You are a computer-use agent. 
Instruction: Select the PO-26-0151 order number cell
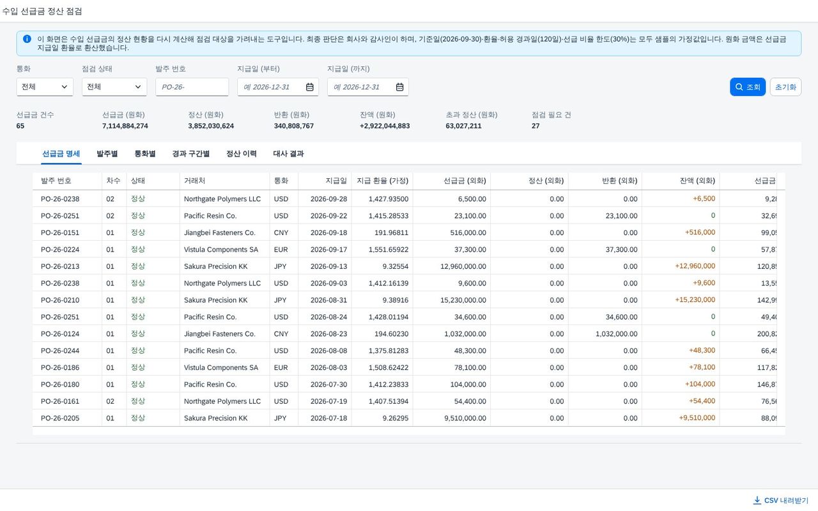(60, 233)
